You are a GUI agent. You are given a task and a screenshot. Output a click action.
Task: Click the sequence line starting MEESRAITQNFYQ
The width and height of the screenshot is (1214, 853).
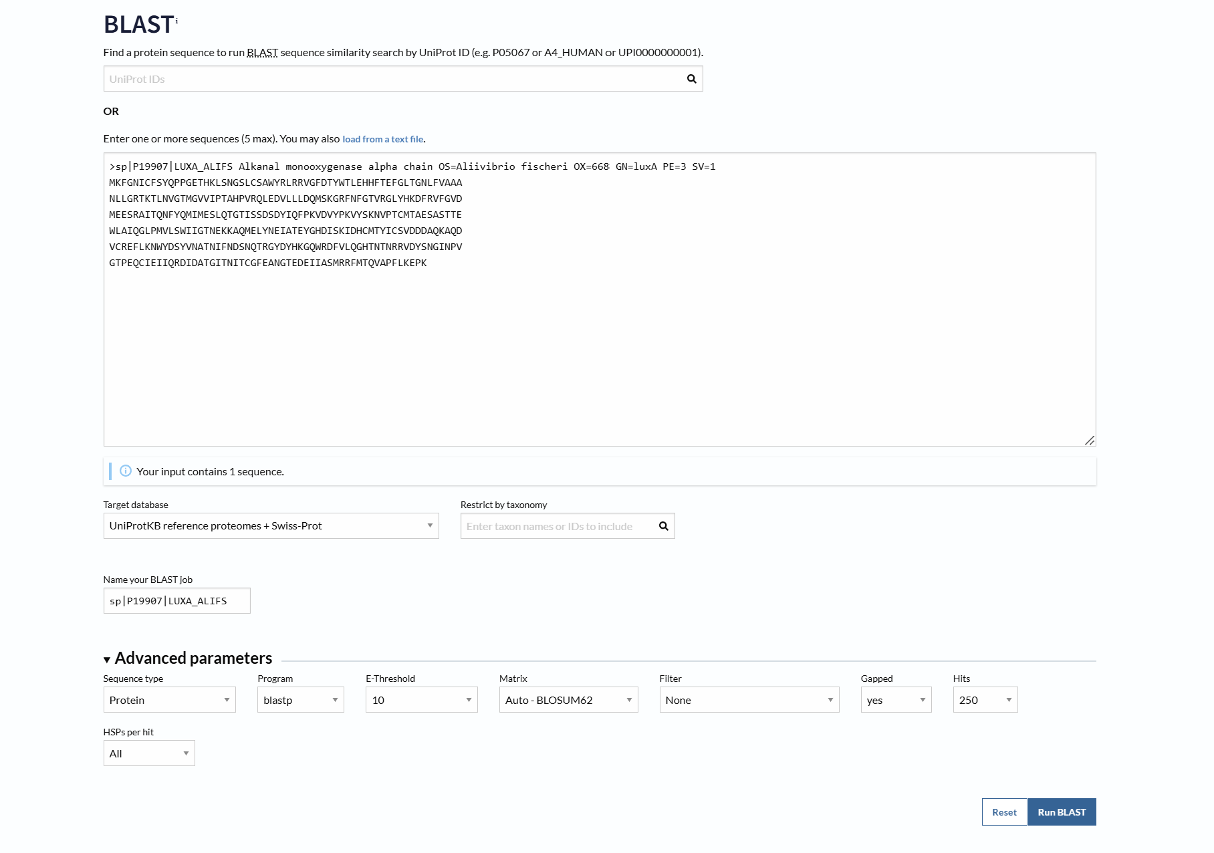(x=285, y=215)
